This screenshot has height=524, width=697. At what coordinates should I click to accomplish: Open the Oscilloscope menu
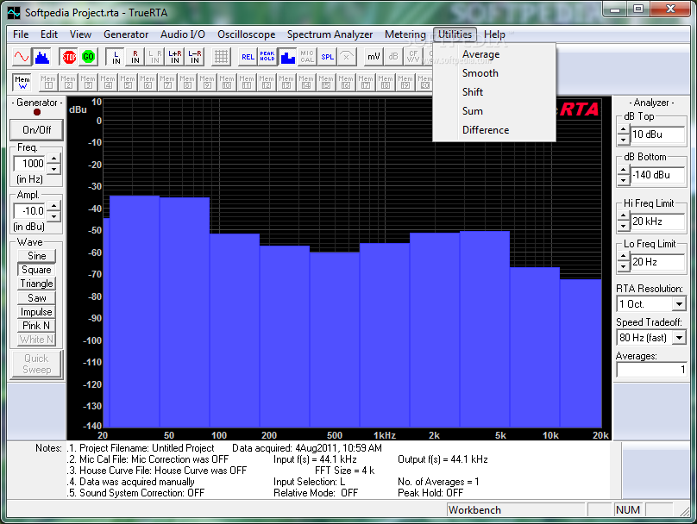pyautogui.click(x=246, y=34)
